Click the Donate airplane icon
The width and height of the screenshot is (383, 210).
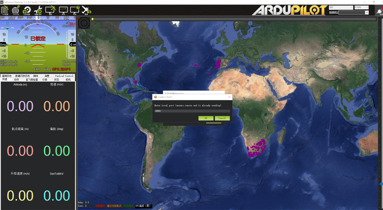[x=87, y=10]
